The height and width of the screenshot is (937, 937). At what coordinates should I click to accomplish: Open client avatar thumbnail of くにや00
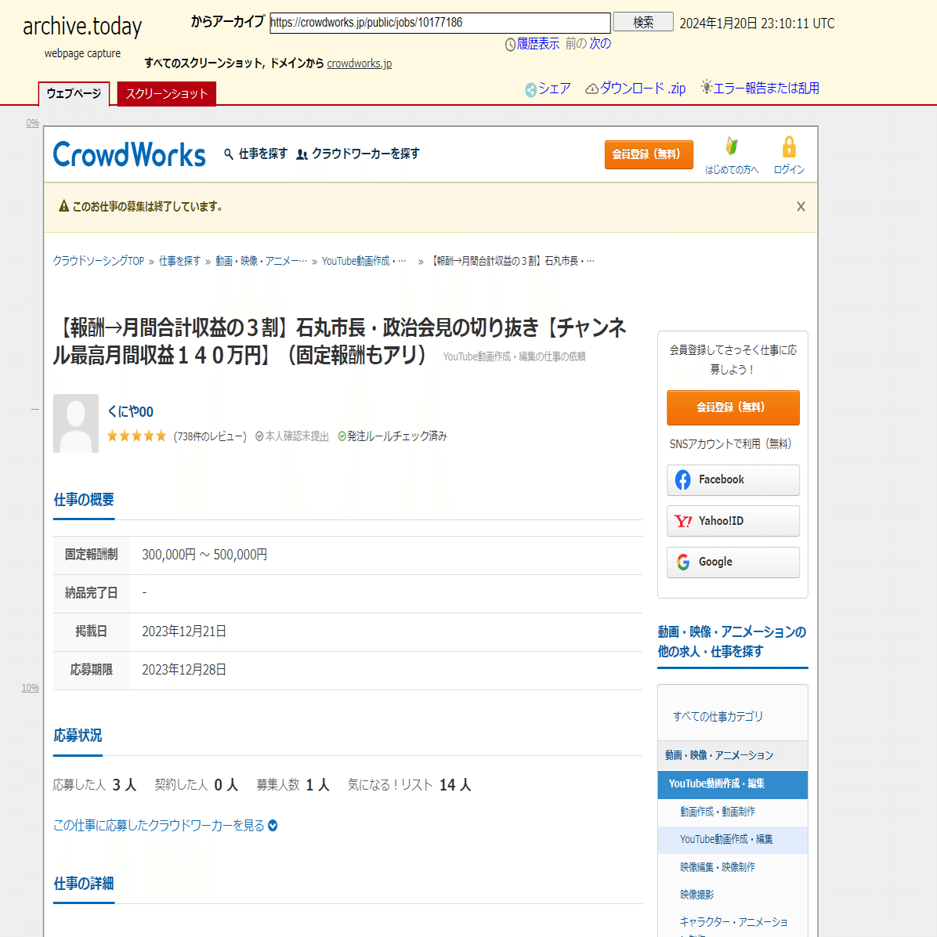point(76,423)
